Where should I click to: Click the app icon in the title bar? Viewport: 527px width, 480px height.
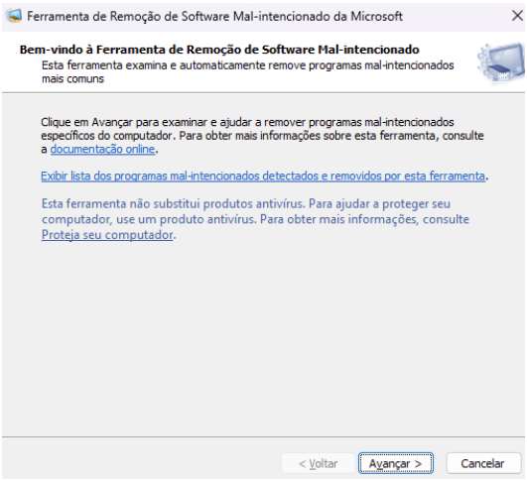coord(14,16)
